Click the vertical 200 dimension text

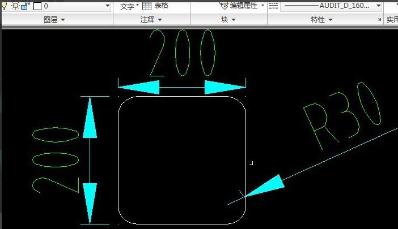click(56, 160)
